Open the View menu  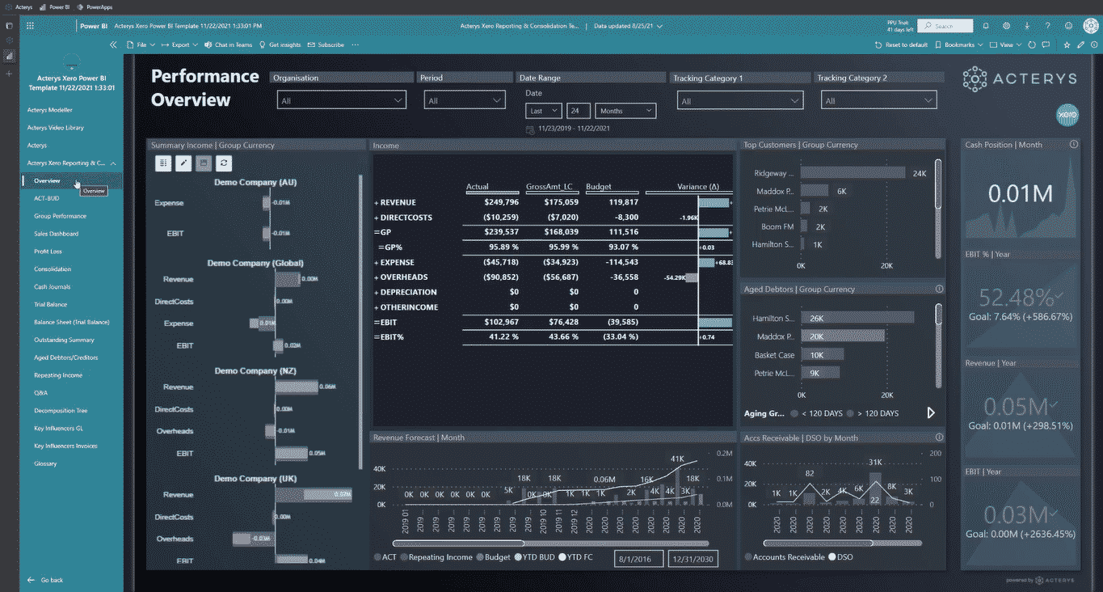[x=1006, y=45]
